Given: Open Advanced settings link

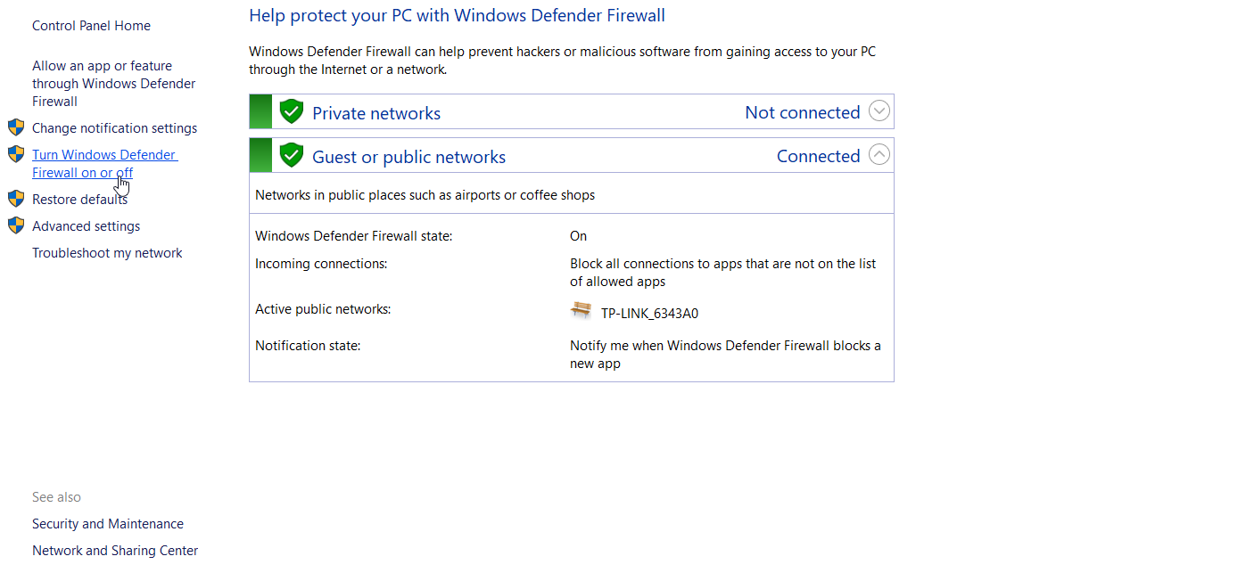Looking at the screenshot, I should 87,226.
